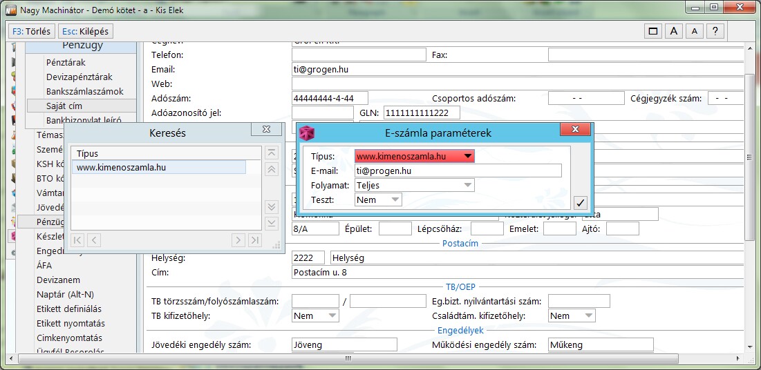The height and width of the screenshot is (370, 761).
Task: Click Adóazonosító jel field
Action: (x=323, y=113)
